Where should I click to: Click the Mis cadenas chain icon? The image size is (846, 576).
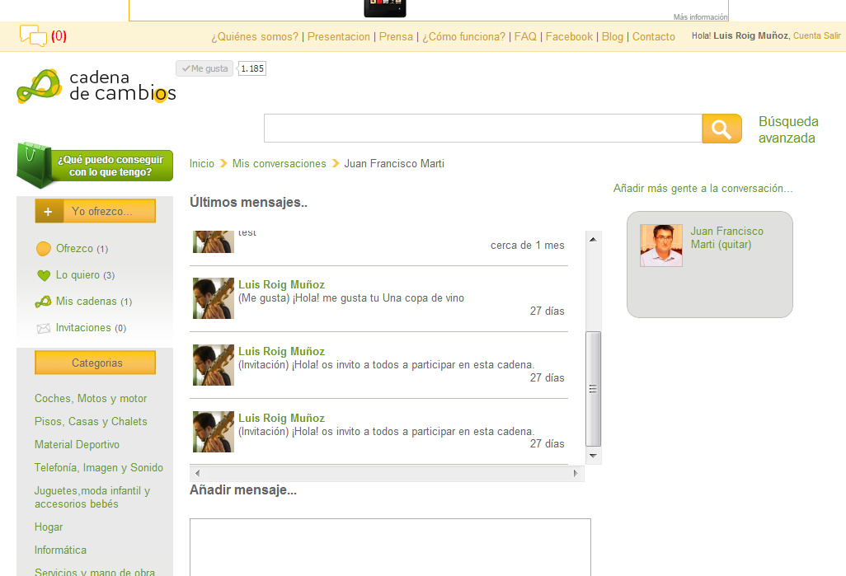click(44, 302)
